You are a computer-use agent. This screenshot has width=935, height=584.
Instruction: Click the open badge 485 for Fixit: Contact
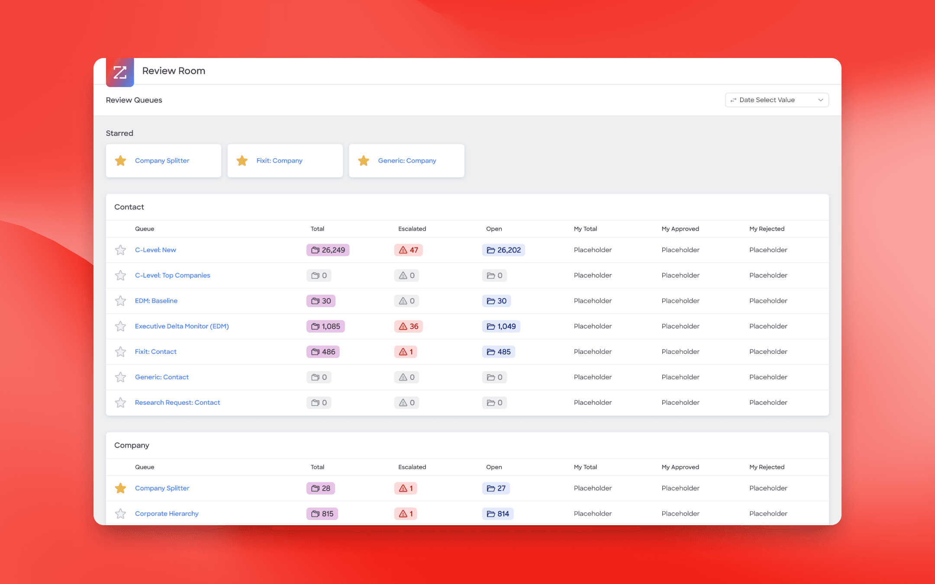499,352
